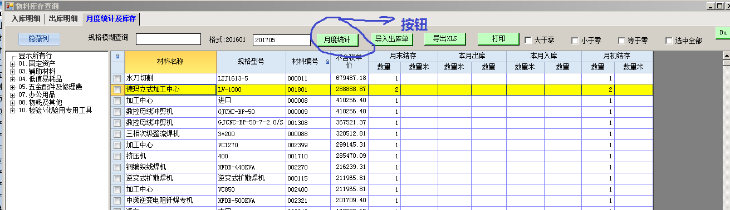The height and width of the screenshot is (210, 730).
Task: Click the highlighted 德玛立式加工中心 cell
Action: 170,89
